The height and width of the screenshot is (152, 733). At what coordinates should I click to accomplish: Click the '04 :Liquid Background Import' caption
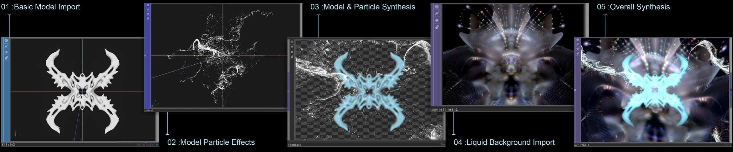click(504, 142)
